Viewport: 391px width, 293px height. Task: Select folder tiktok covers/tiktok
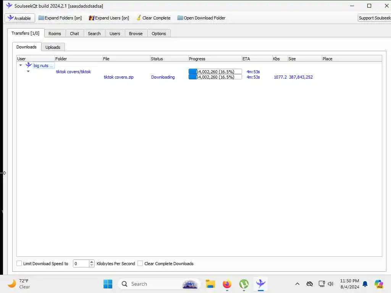point(73,72)
